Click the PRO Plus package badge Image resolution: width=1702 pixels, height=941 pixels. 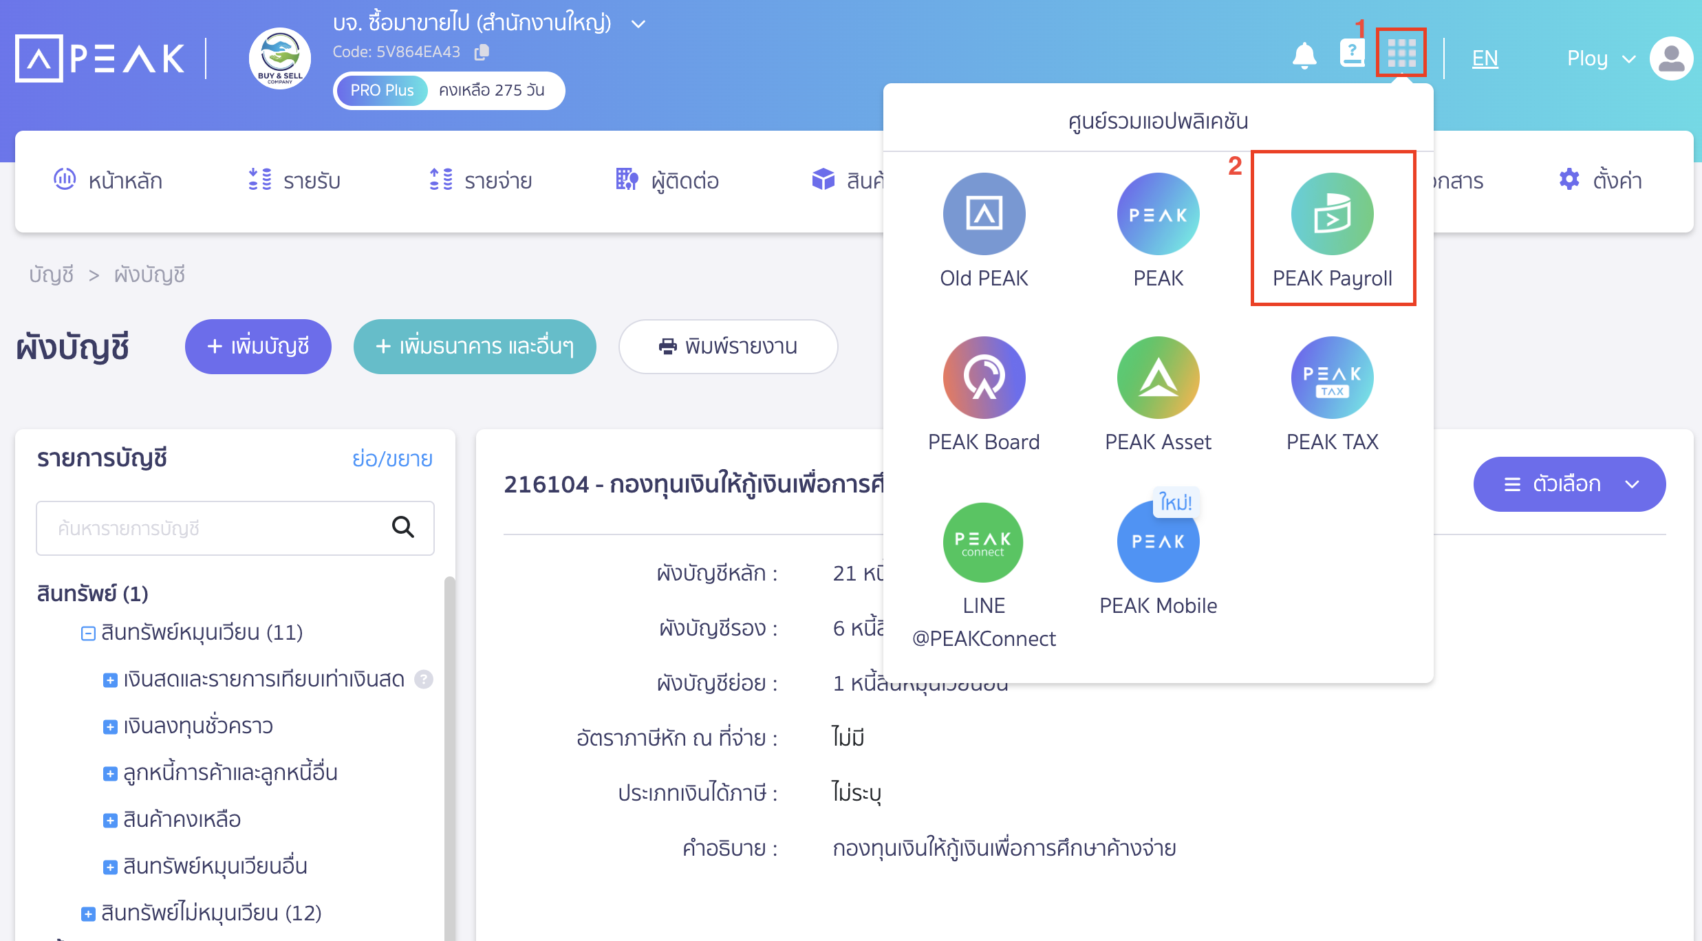coord(382,90)
